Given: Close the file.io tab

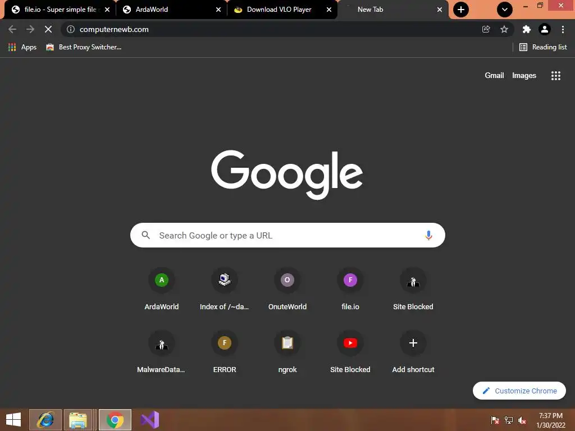Looking at the screenshot, I should [x=107, y=10].
